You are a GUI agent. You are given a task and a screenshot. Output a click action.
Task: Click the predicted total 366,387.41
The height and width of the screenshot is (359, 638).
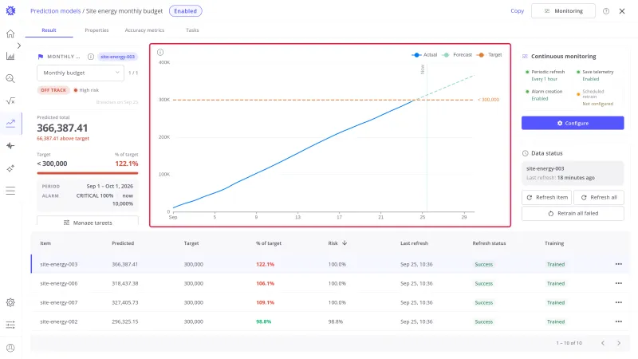[62, 128]
